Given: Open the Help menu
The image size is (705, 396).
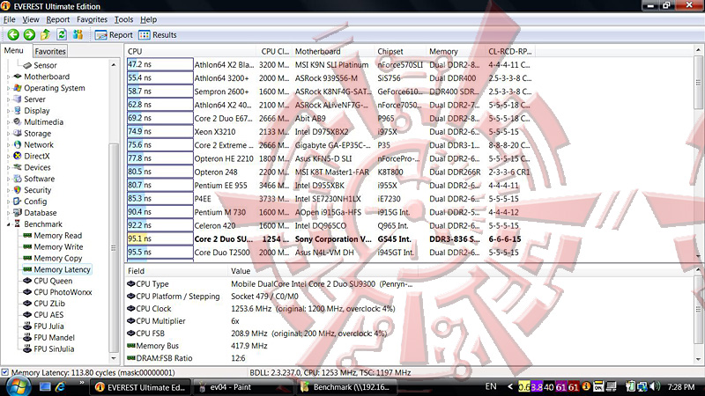Looking at the screenshot, I should point(148,19).
